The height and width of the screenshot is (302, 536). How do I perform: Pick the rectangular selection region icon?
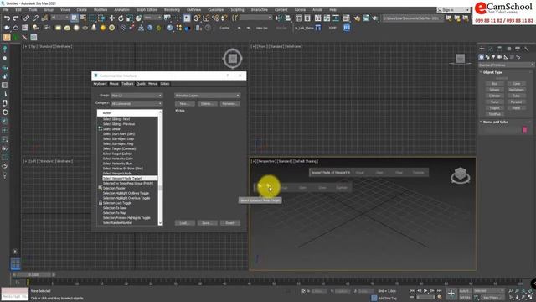92,18
